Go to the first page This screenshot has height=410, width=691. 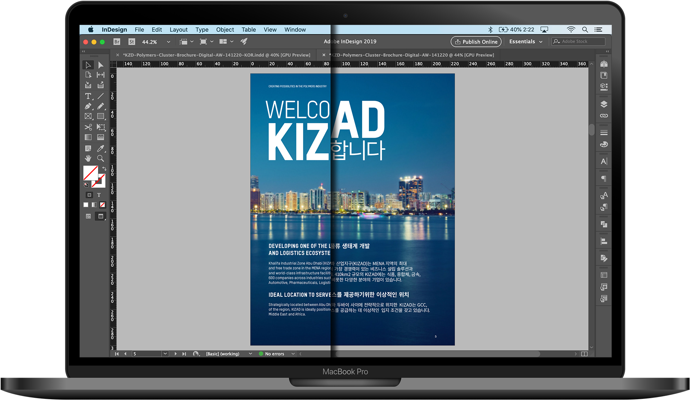point(117,354)
